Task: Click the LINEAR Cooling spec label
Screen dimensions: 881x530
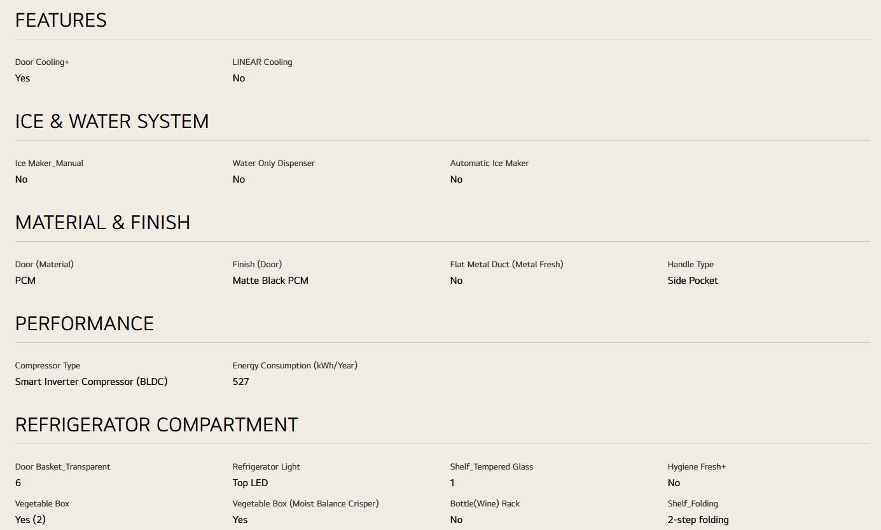Action: (262, 62)
